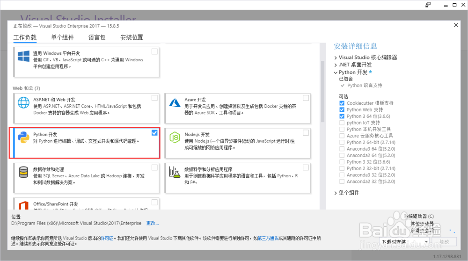This screenshot has height=261, width=468.
Task: Enable the ASP.NET and Web development workload
Action: point(154,98)
